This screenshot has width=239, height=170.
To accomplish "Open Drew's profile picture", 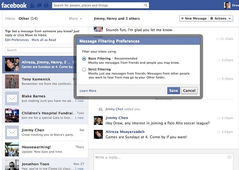I will click(x=227, y=5).
